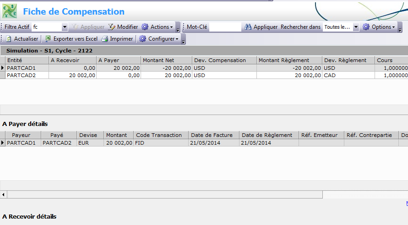The image size is (408, 225).
Task: Click the binoculars Appliquer search icon
Action: pos(248,27)
